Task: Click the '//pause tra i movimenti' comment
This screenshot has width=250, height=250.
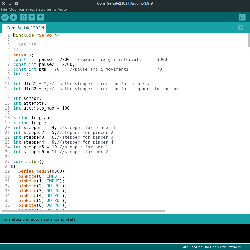Action: [99, 69]
